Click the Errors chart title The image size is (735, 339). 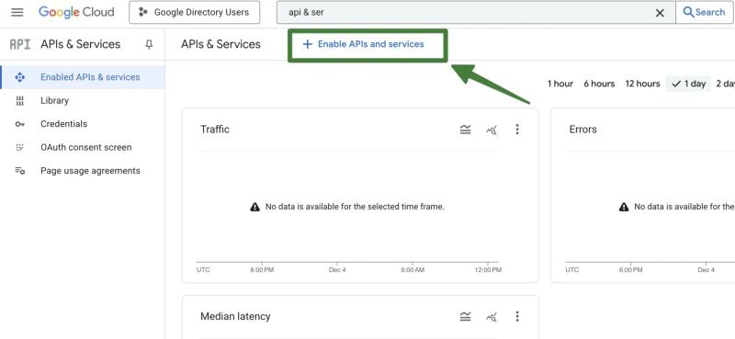click(x=582, y=130)
